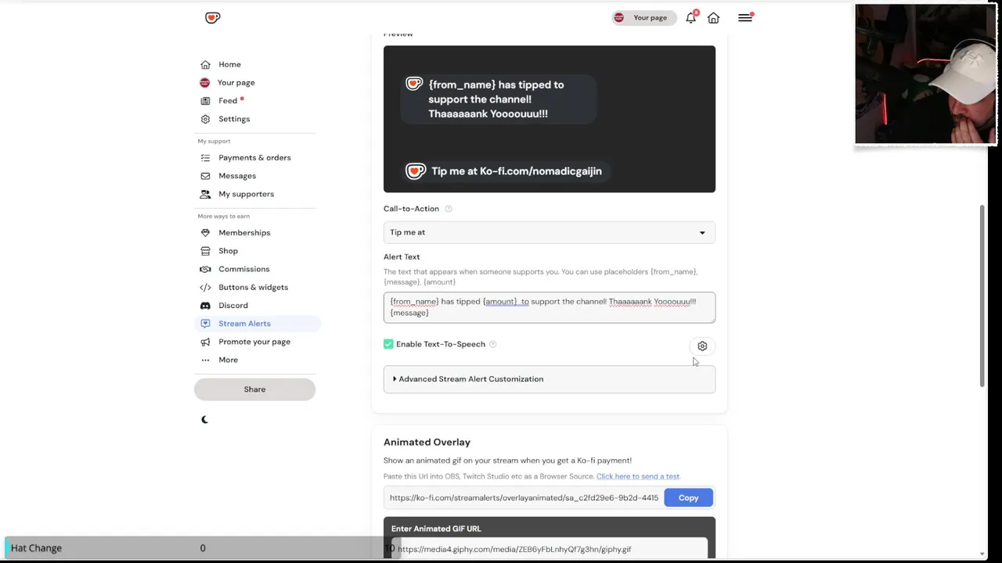This screenshot has width=1002, height=563.
Task: Click the Discord logo icon
Action: click(205, 305)
